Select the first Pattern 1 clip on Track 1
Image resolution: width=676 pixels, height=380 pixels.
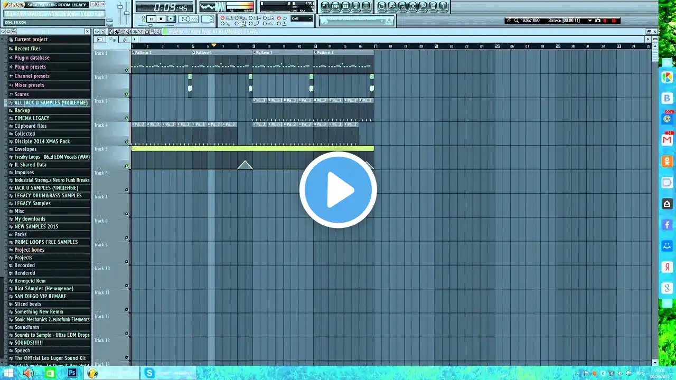point(161,61)
